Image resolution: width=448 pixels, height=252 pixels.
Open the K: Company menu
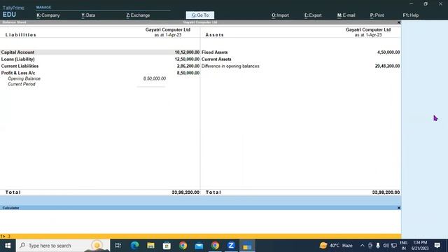pyautogui.click(x=48, y=15)
